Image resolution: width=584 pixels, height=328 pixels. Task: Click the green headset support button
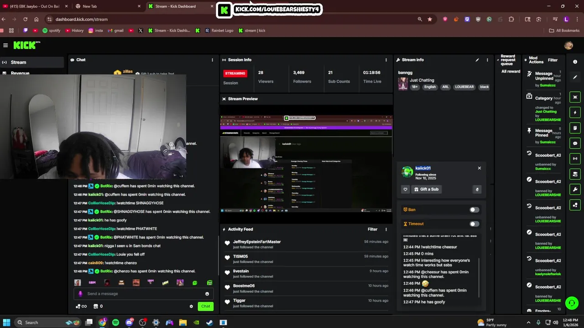(x=571, y=303)
